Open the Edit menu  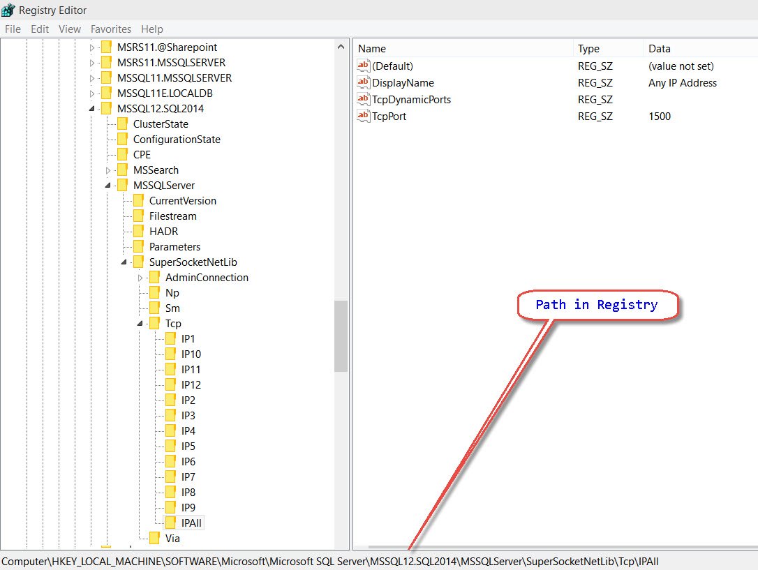pos(40,29)
